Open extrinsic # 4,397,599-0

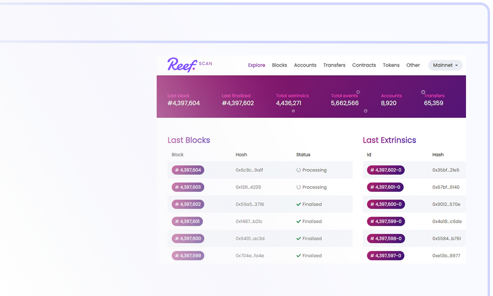coord(386,221)
